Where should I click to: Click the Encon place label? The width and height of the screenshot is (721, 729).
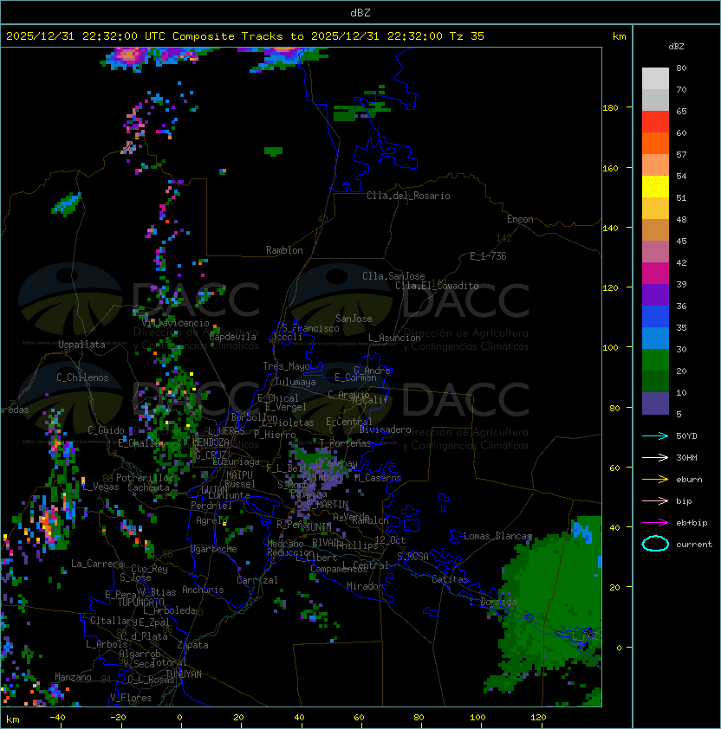[520, 219]
